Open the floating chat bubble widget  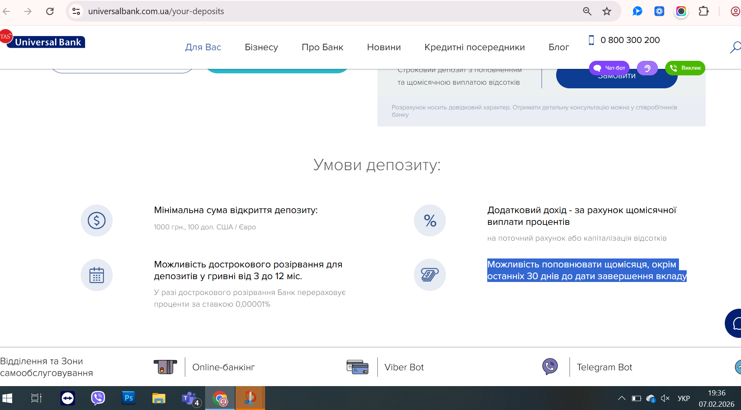[734, 323]
